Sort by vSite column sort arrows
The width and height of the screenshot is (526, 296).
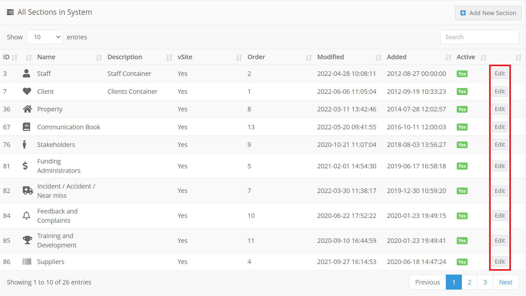pyautogui.click(x=239, y=58)
